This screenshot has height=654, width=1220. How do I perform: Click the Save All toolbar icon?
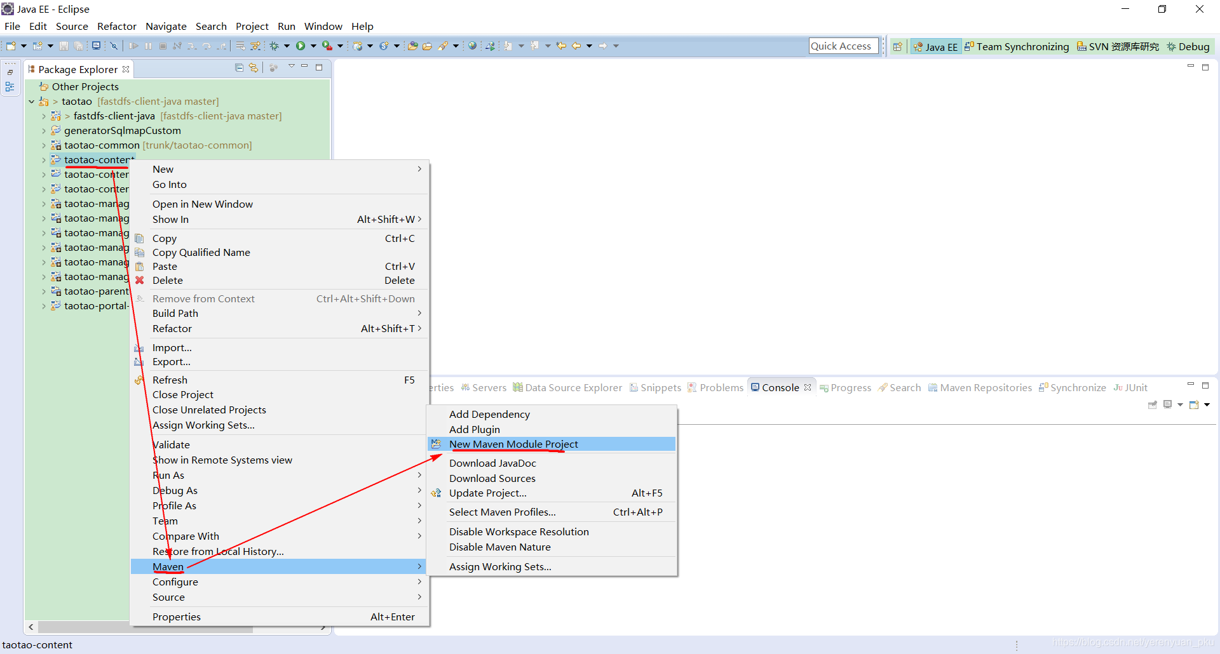[78, 46]
